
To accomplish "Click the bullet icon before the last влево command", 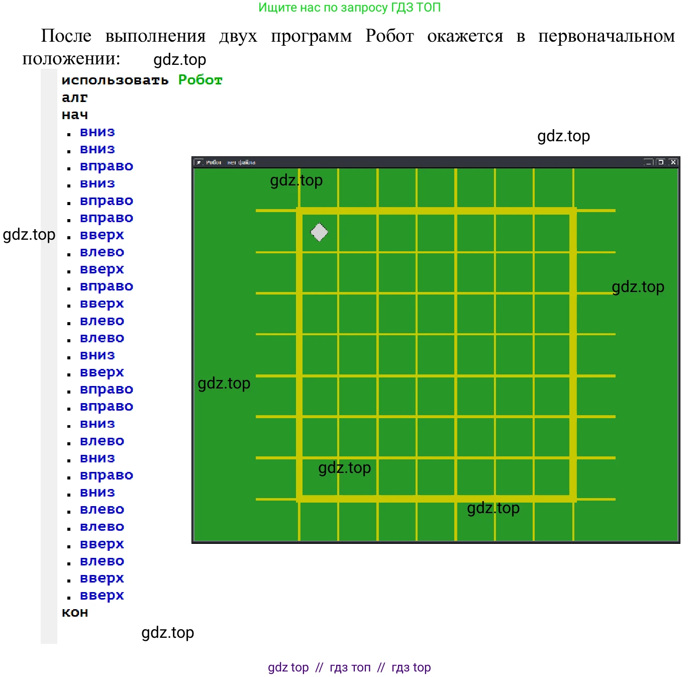I will click(x=69, y=563).
